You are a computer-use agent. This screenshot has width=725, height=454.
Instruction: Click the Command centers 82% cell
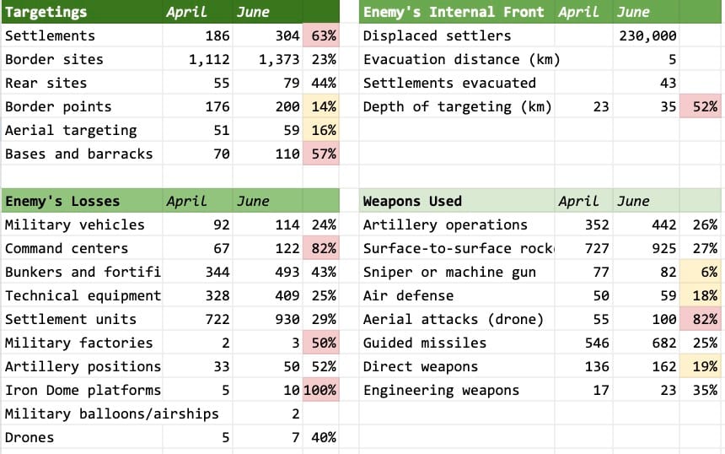pos(321,248)
